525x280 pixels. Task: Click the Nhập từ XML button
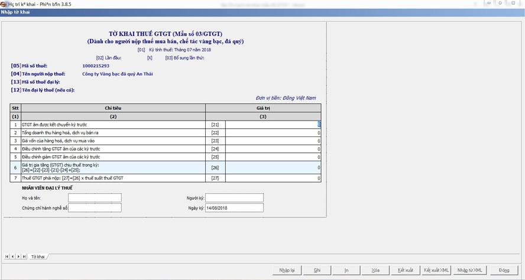[x=469, y=270]
